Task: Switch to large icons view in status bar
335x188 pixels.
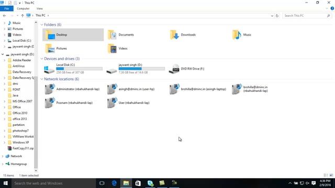Action: (331, 175)
